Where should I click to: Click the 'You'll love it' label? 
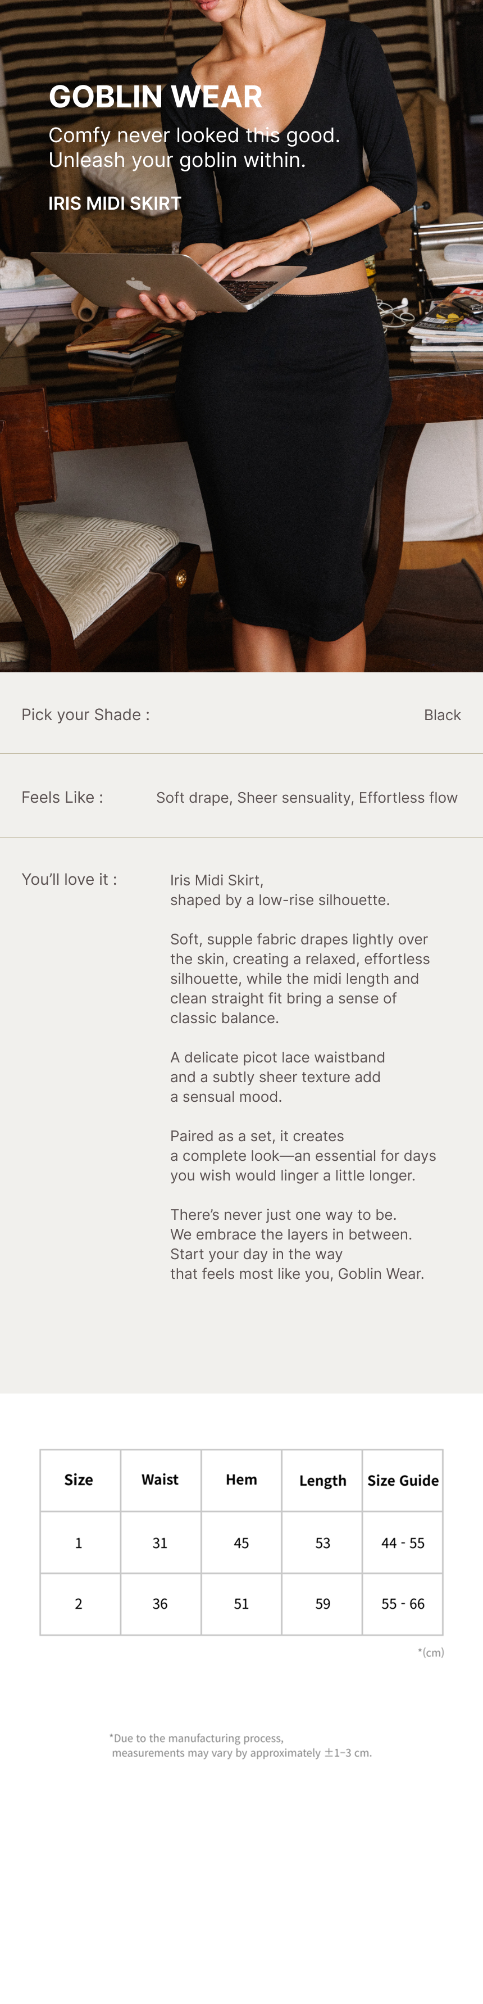pos(69,880)
